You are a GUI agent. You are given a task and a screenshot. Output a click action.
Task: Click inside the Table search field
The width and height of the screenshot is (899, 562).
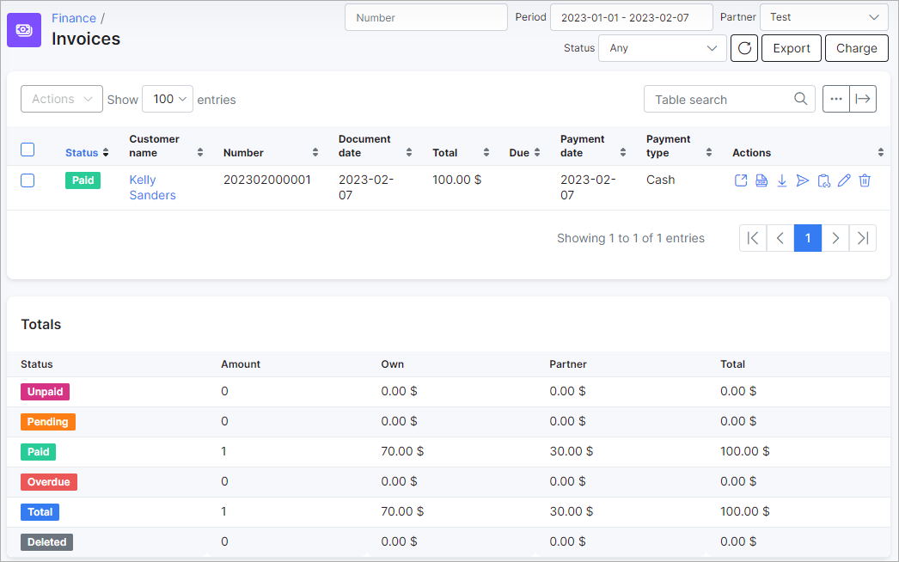click(x=722, y=99)
